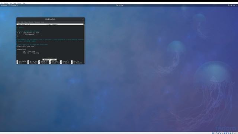Open the clock and calendar panel
This screenshot has height=134, width=238.
coord(119,5)
